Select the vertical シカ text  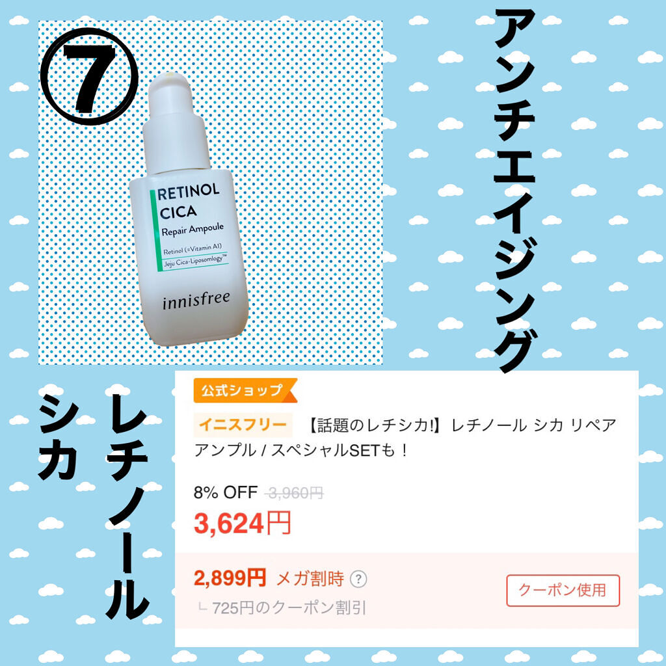click(59, 441)
